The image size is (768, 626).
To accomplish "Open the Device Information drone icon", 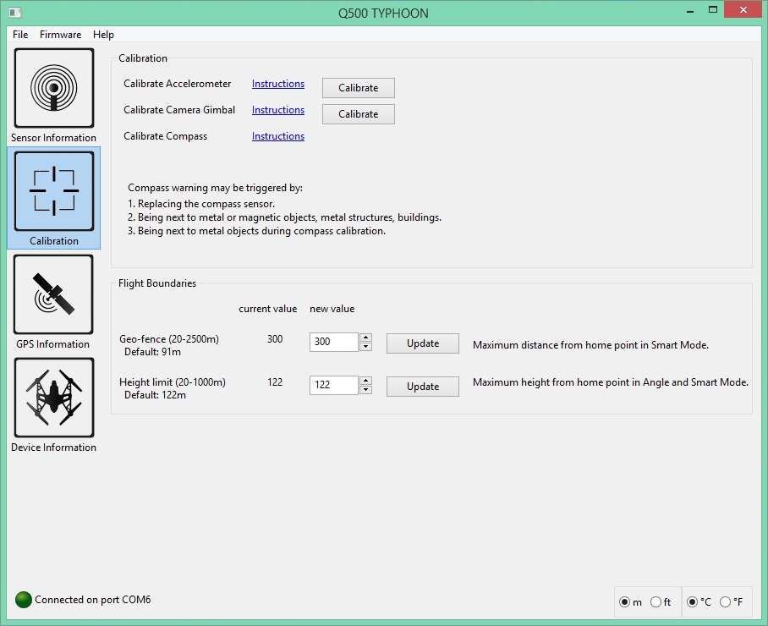I will [54, 398].
